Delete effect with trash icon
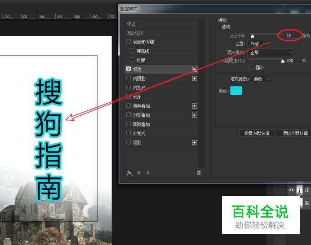The height and width of the screenshot is (245, 311). [199, 173]
